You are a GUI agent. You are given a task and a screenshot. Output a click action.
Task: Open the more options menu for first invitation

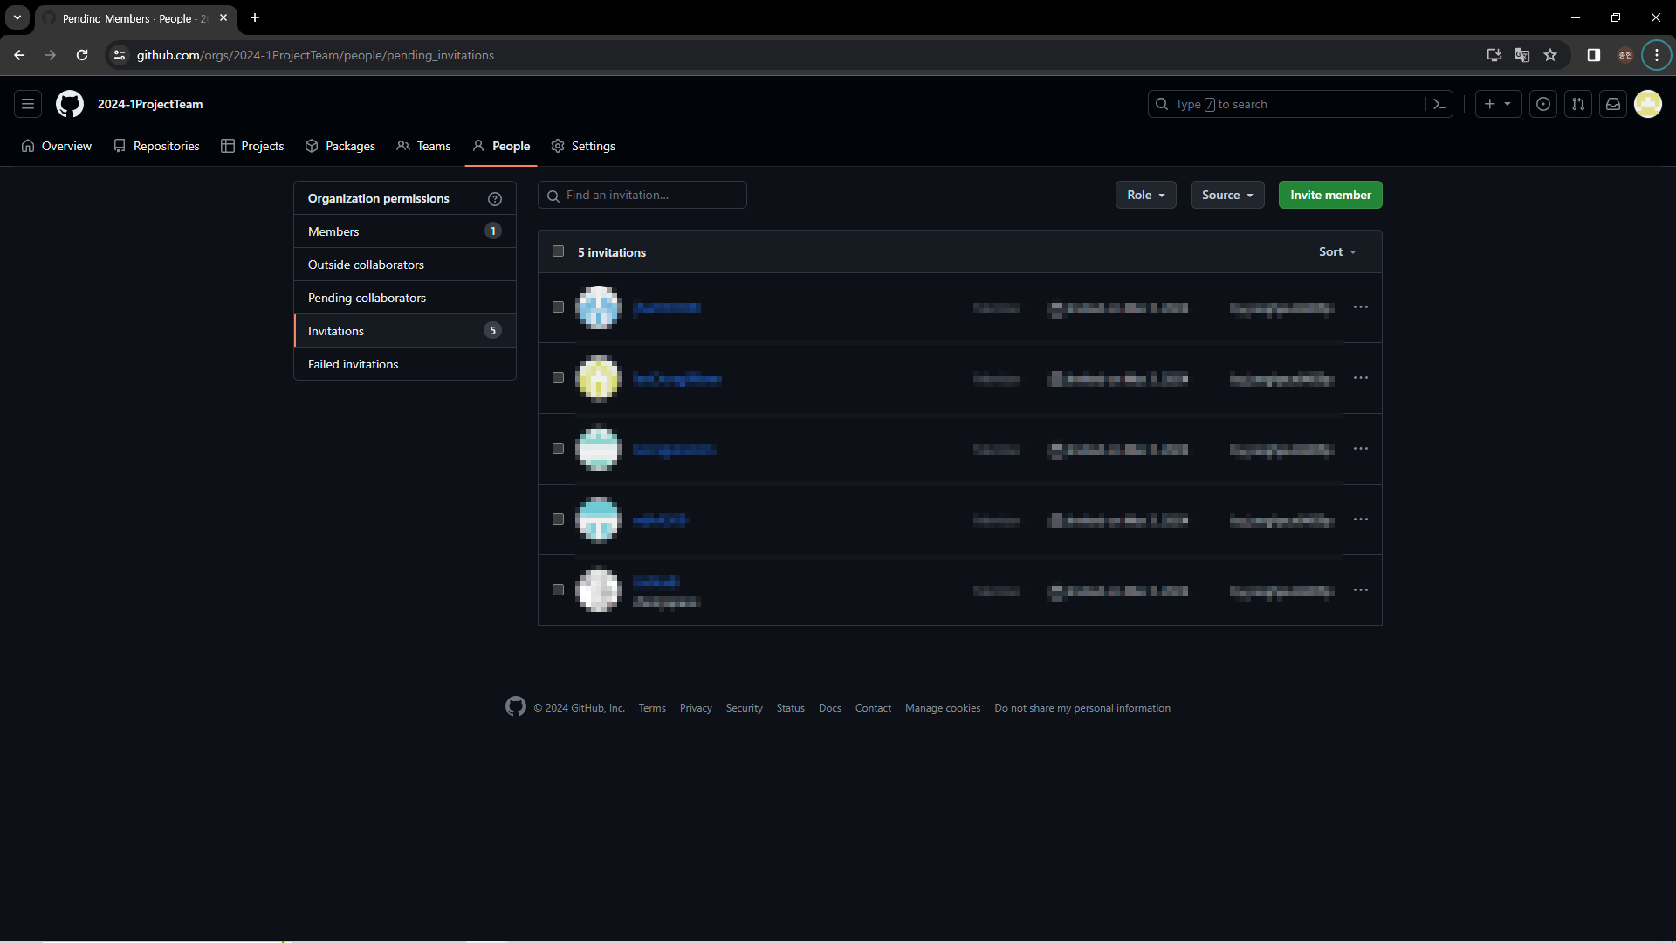tap(1361, 307)
